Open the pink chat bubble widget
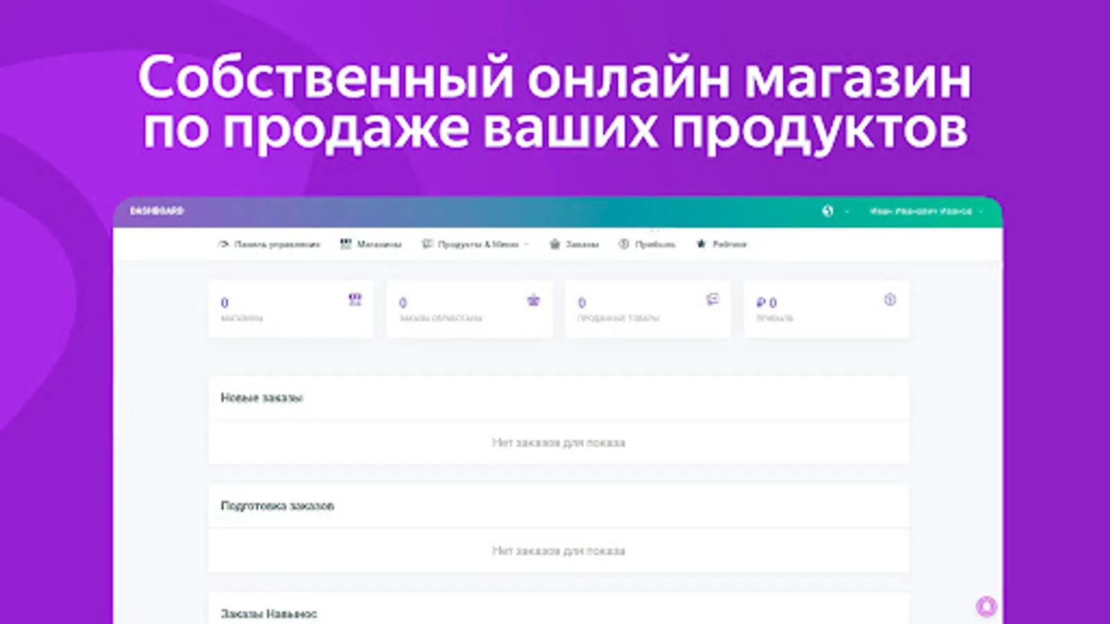The height and width of the screenshot is (624, 1110). pyautogui.click(x=986, y=607)
